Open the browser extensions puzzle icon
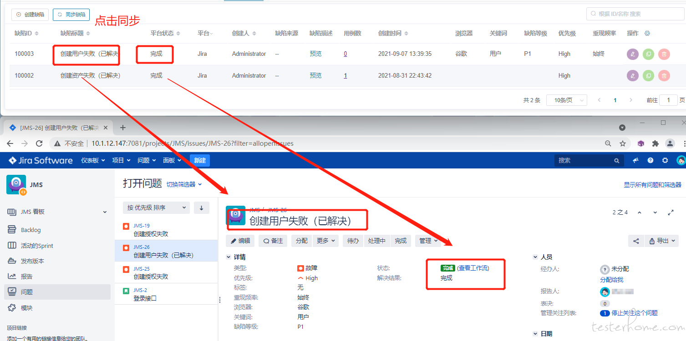 click(656, 143)
